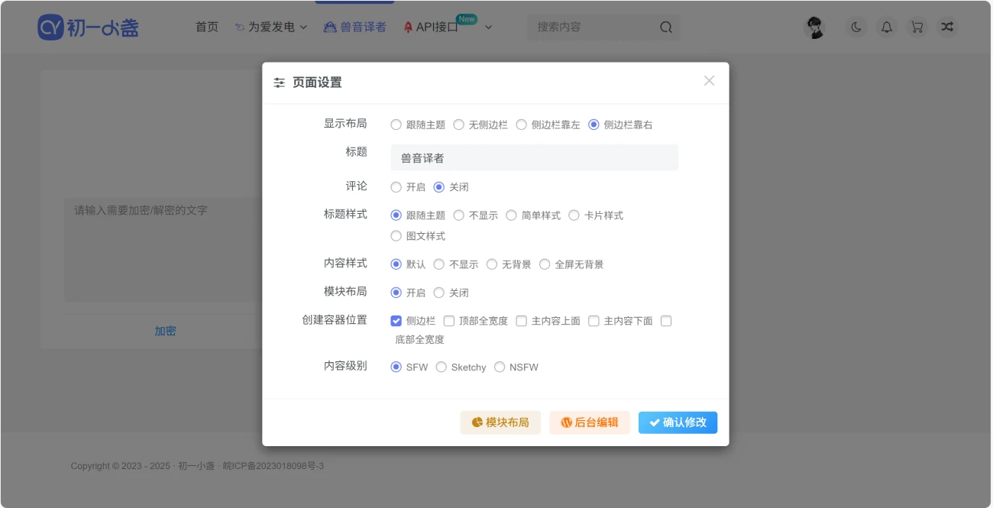
Task: Enable comments with 开启 radio
Action: pyautogui.click(x=396, y=187)
